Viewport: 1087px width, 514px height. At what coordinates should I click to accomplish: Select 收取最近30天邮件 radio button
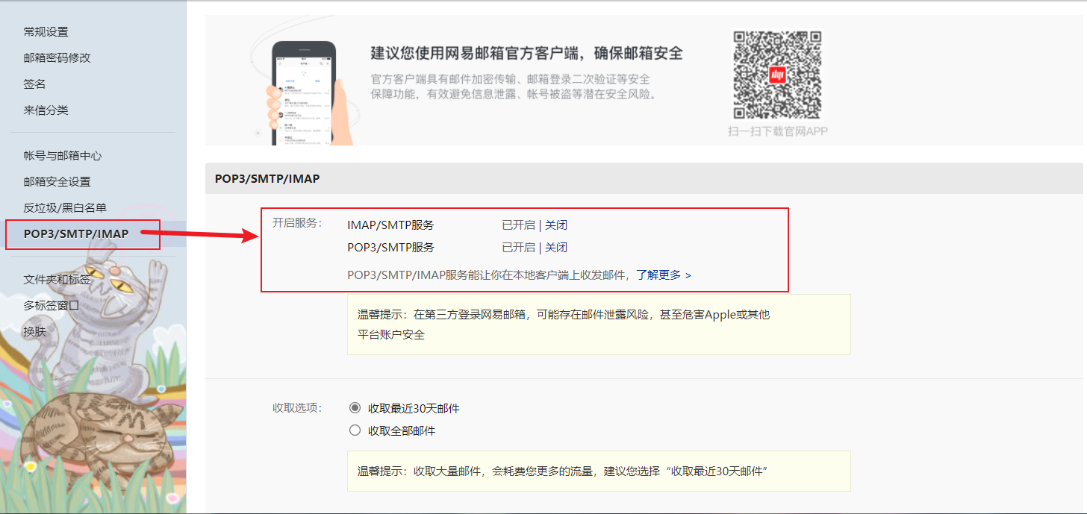pos(355,408)
